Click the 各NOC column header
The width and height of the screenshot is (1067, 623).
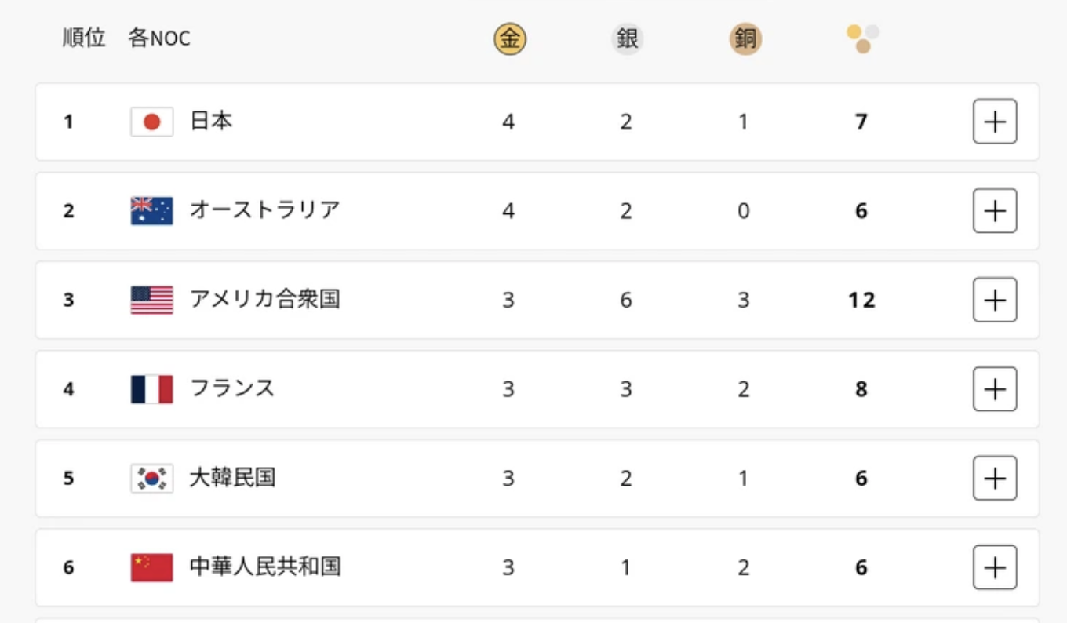159,38
